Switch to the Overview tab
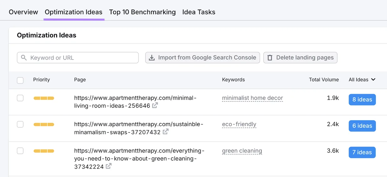The height and width of the screenshot is (177, 387). point(23,12)
